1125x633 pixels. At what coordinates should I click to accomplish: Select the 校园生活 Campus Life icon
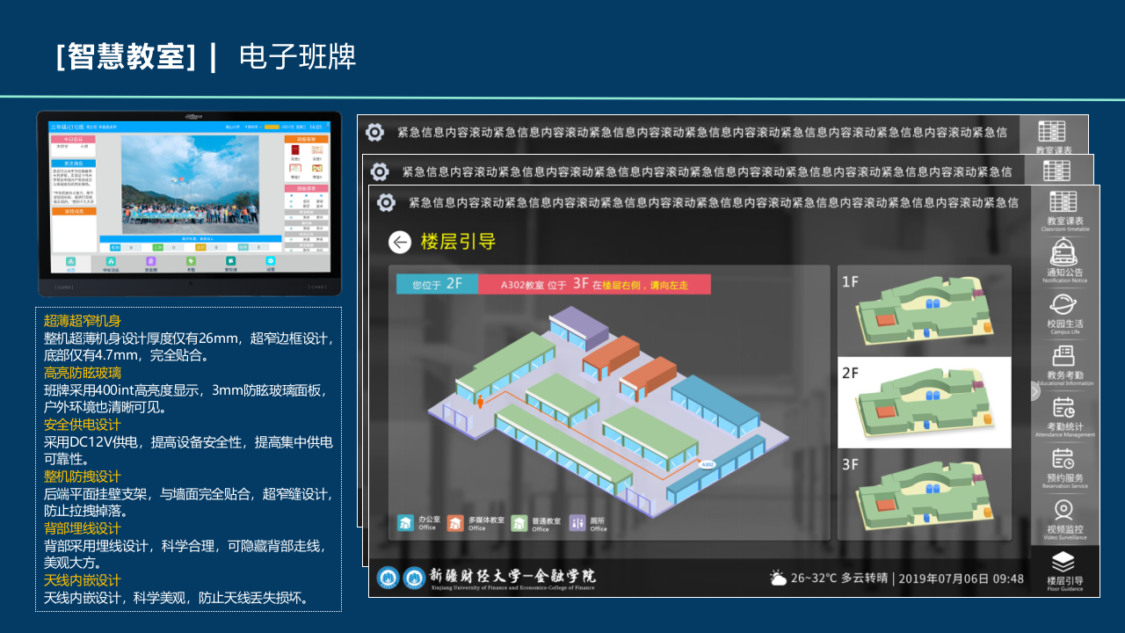pyautogui.click(x=1063, y=310)
